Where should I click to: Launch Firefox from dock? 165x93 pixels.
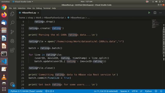pyautogui.click(x=4, y=15)
